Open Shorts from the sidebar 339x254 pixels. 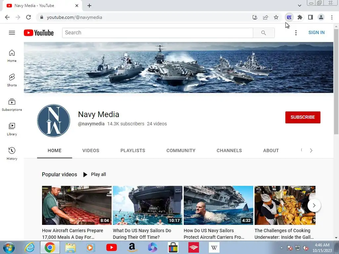pos(12,80)
